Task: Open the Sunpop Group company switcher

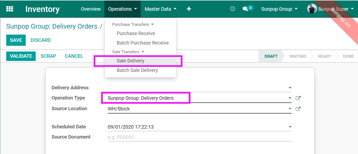Action: (x=279, y=9)
